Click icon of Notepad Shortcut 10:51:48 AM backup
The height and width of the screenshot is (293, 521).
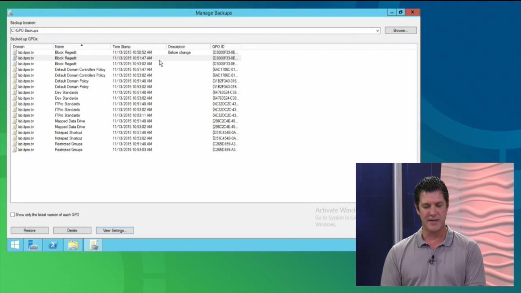[15, 132]
